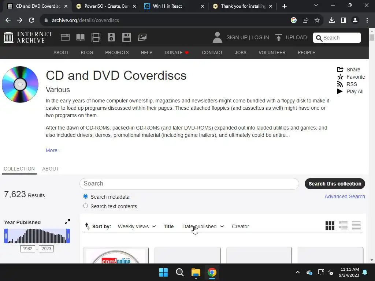This screenshot has width=375, height=281.
Task: Click the collection search field
Action: point(189,184)
